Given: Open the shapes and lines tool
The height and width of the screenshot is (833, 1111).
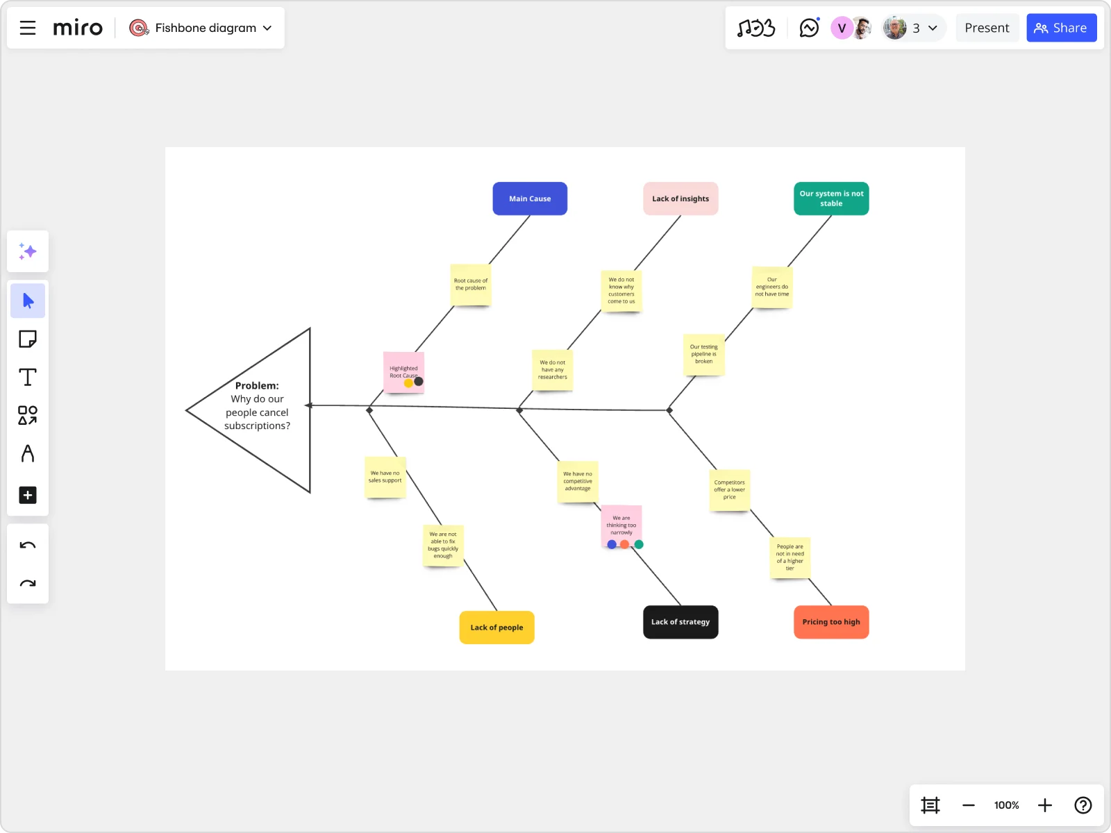Looking at the screenshot, I should (28, 415).
